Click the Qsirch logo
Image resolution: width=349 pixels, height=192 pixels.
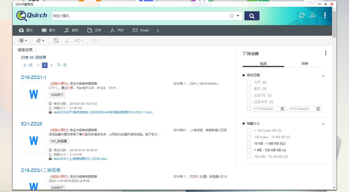click(x=32, y=16)
